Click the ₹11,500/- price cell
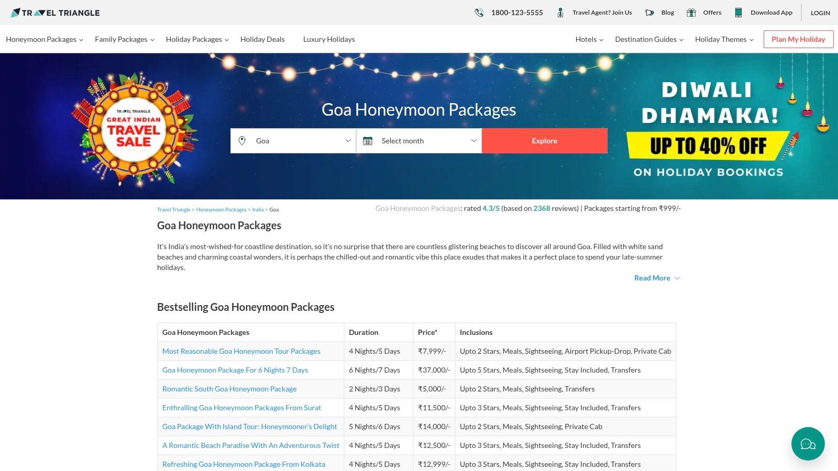Viewport: 838px width, 471px height. (434, 408)
